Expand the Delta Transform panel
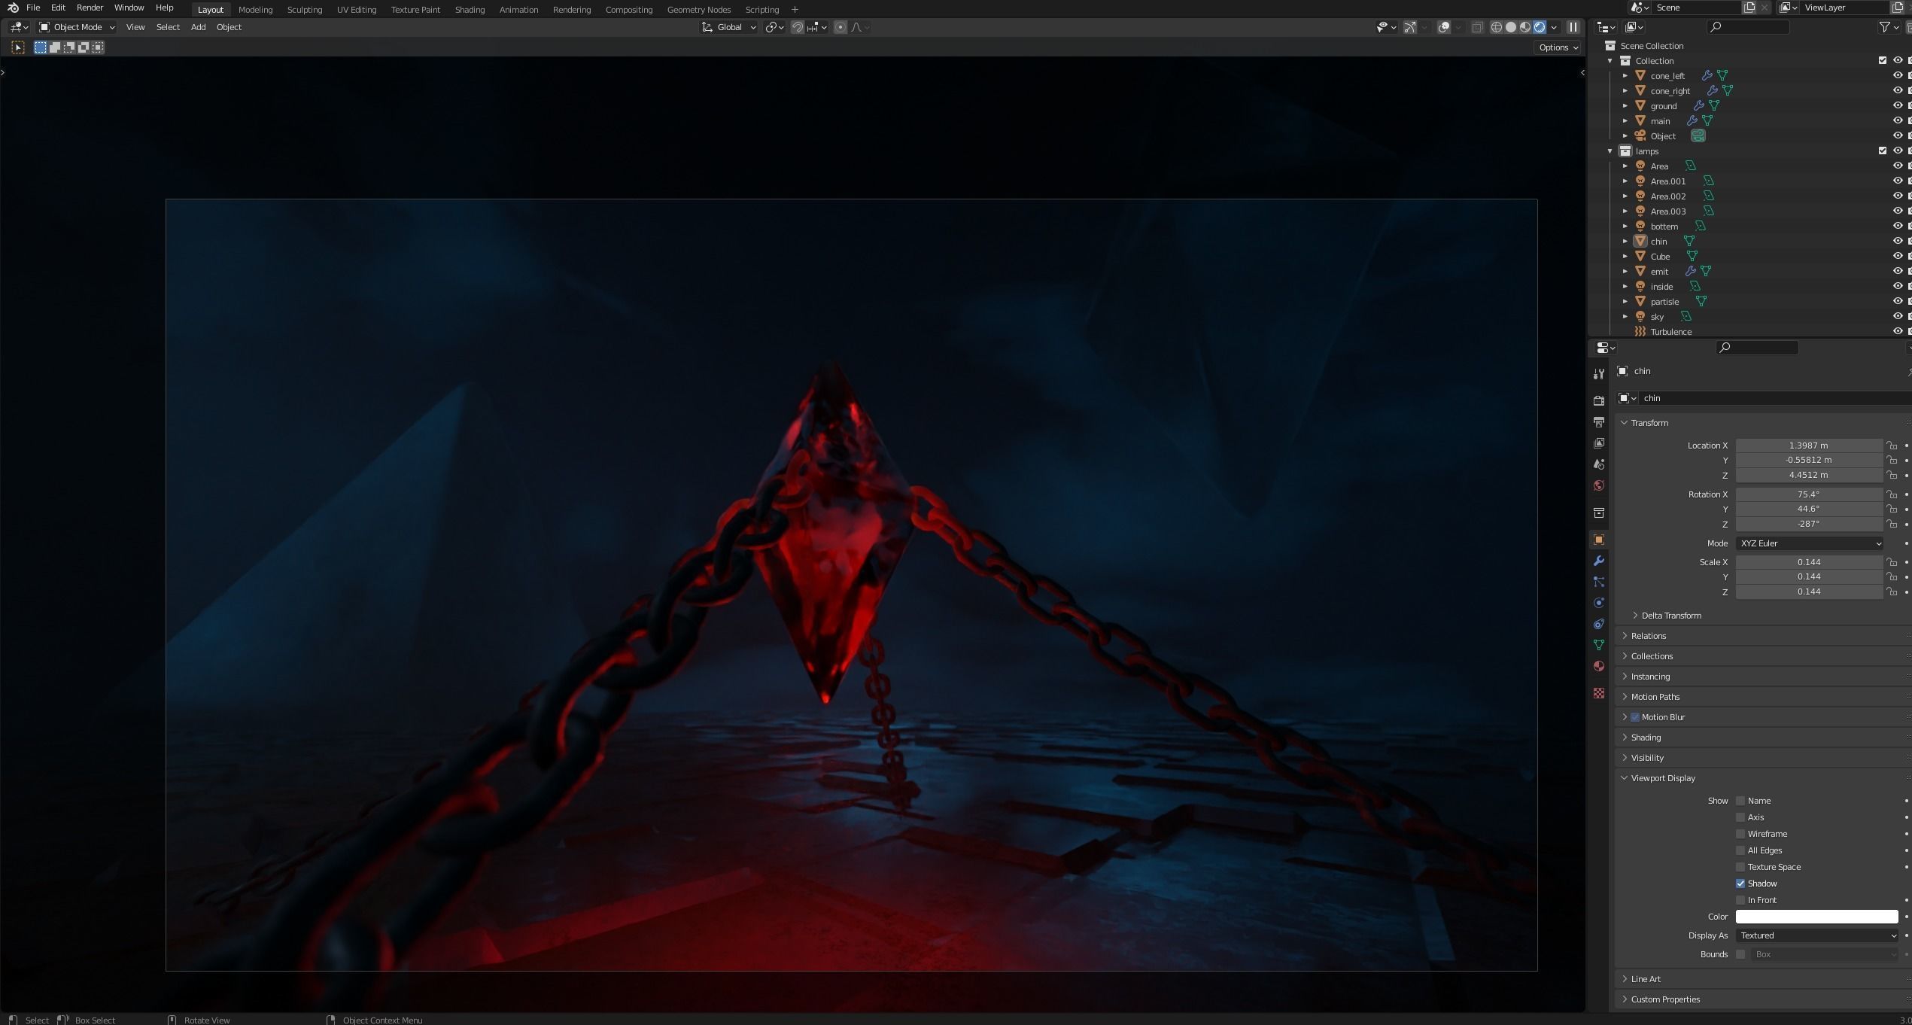Viewport: 1912px width, 1025px height. [x=1670, y=616]
